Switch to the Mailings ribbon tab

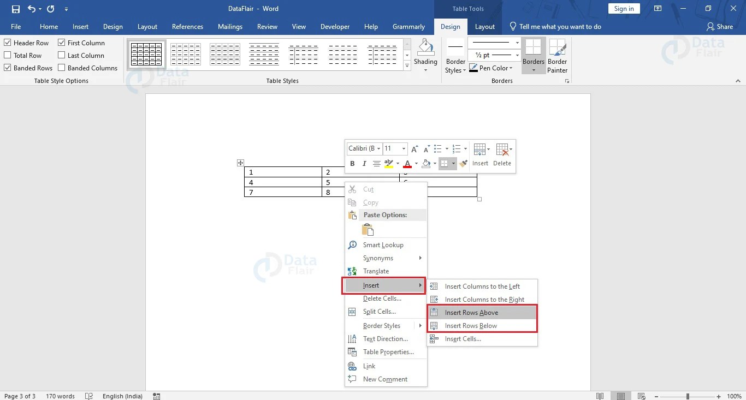[230, 26]
